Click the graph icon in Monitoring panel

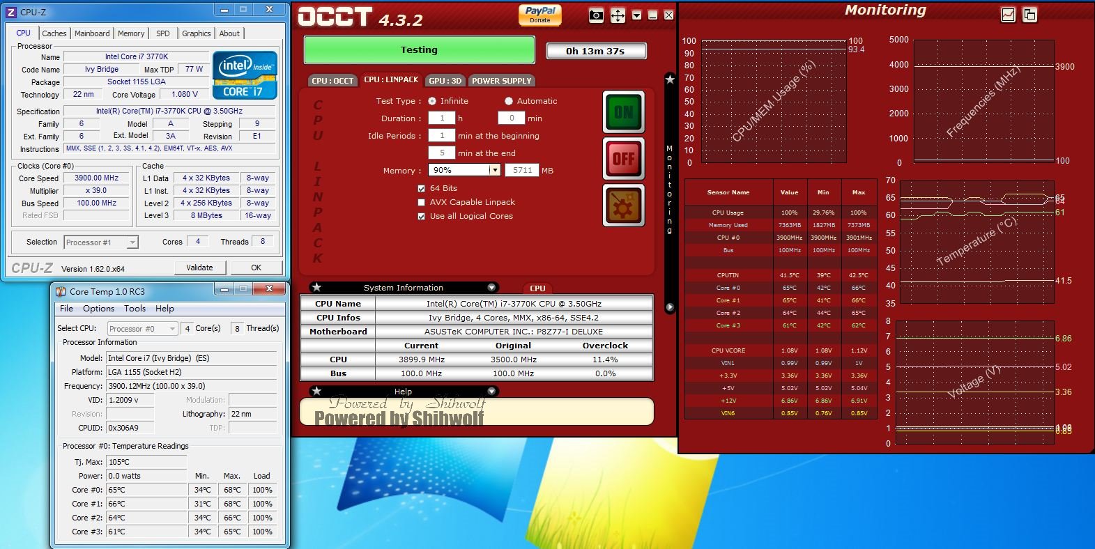pos(1008,15)
